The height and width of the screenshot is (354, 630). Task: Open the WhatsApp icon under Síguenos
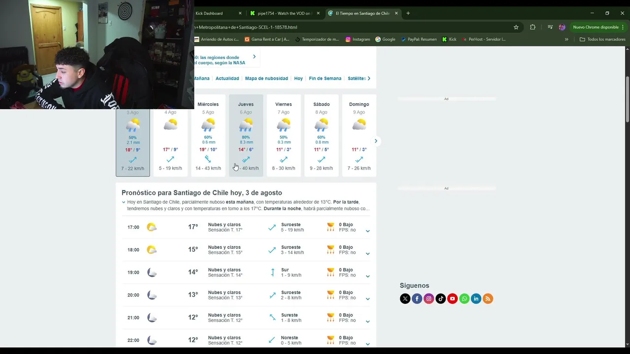464,298
